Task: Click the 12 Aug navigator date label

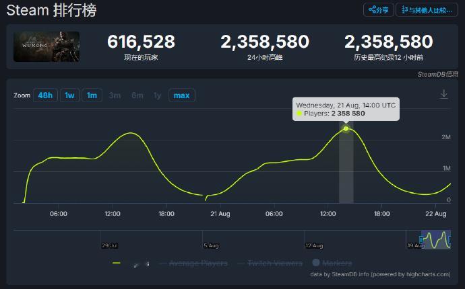Action: tap(314, 245)
